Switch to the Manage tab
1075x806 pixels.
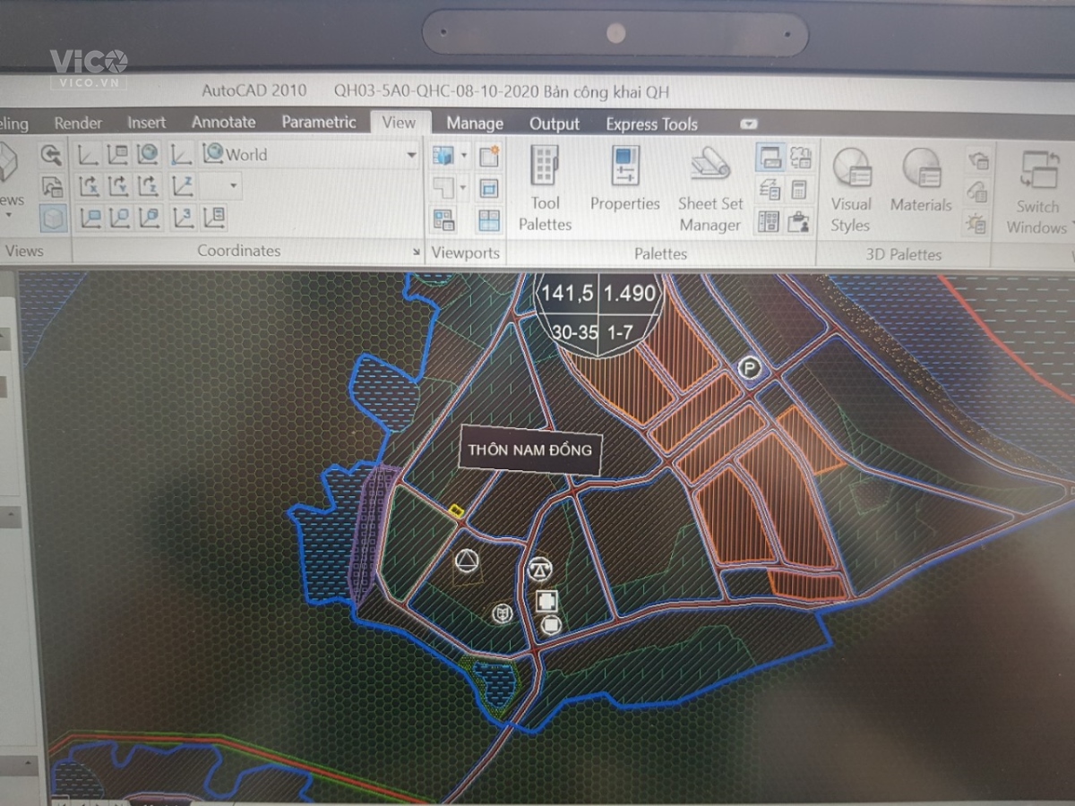point(475,124)
